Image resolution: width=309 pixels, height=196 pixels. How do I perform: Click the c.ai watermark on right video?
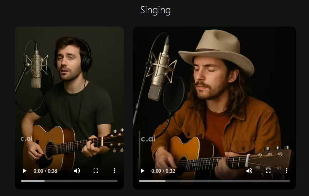pos(148,139)
